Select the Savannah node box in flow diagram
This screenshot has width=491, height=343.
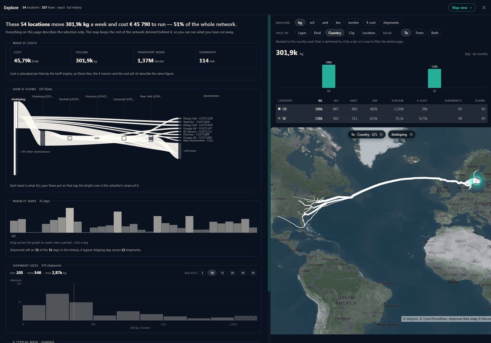click(124, 138)
